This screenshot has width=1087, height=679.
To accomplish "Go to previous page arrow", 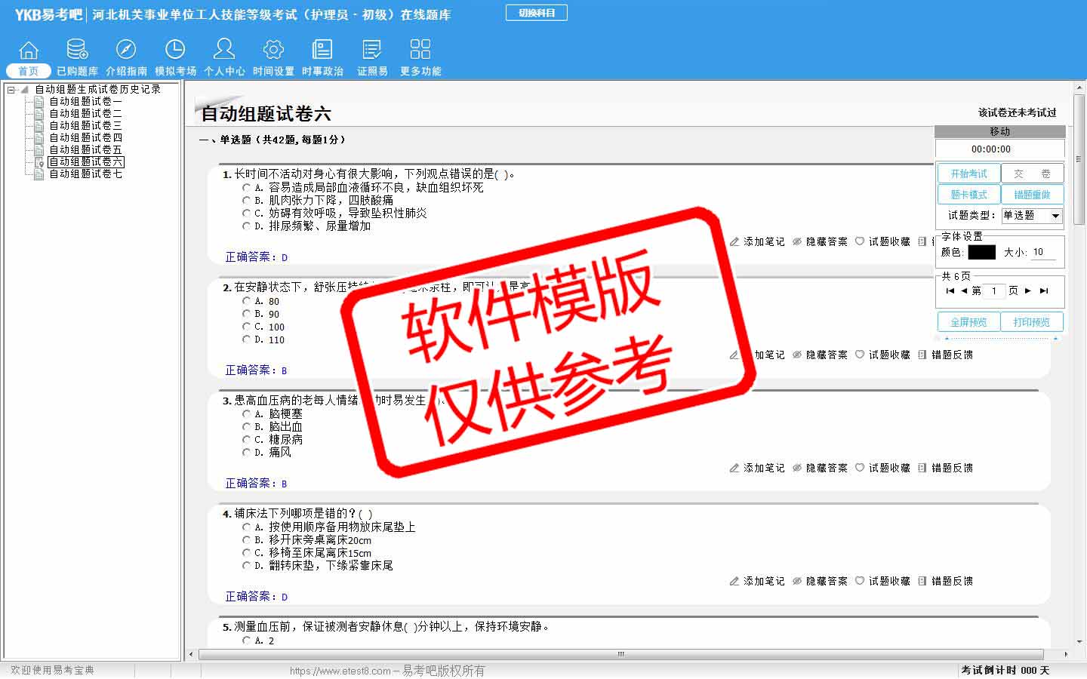I will click(x=964, y=290).
